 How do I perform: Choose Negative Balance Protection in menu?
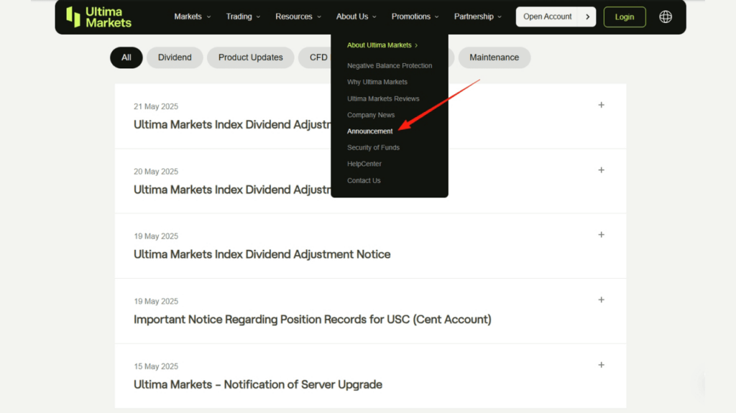coord(390,65)
